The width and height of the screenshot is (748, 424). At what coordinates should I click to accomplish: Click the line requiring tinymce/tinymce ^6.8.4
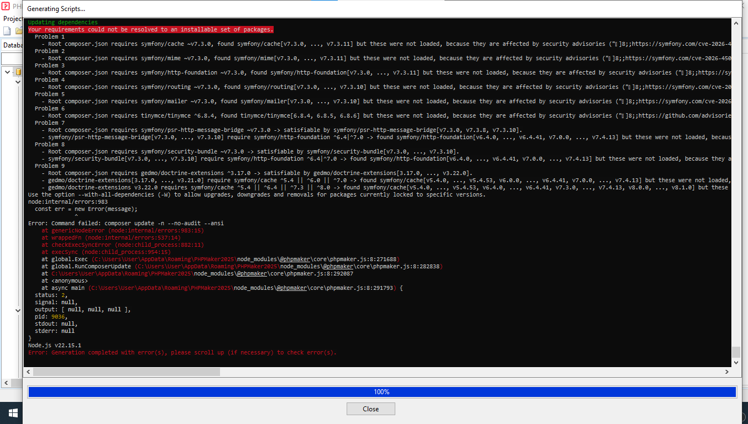click(386, 115)
